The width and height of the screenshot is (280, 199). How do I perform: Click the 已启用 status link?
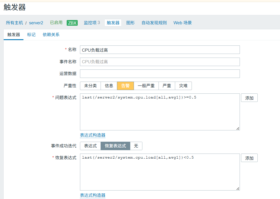click(x=56, y=23)
